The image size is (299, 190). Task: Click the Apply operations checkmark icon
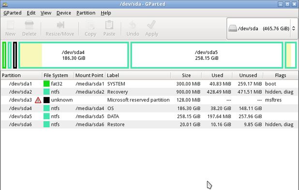pyautogui.click(x=151, y=25)
